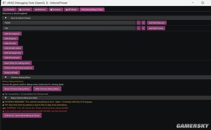This screenshot has width=211, height=130.
Task: Collapse the Chinese Debug Menu section
Action: coord(6,78)
